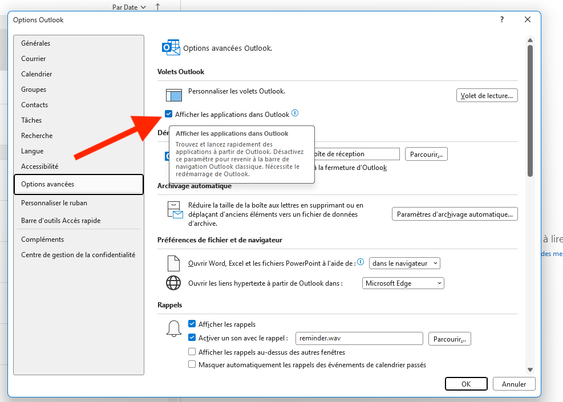Screen dimensions: 563x402
Task: Click the AutoArchive mailbox icon
Action: [175, 210]
